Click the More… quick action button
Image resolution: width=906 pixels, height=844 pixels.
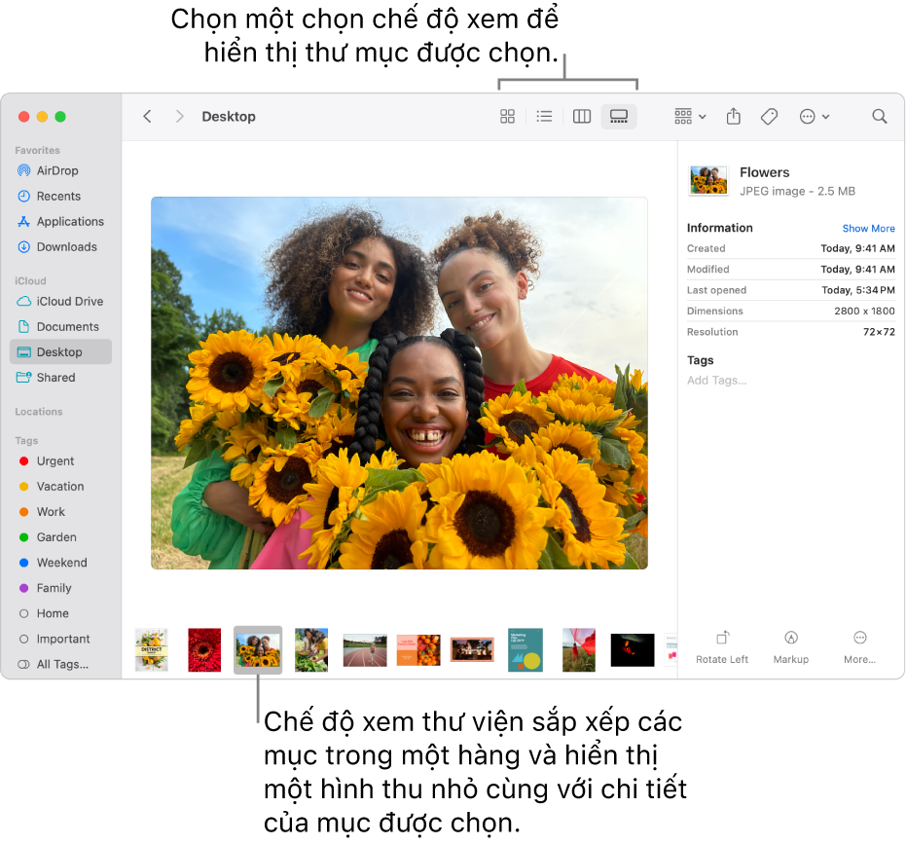coord(860,647)
